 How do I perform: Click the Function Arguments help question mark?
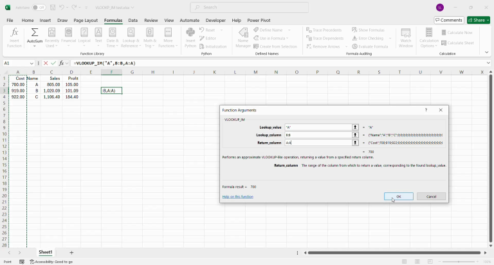click(426, 110)
